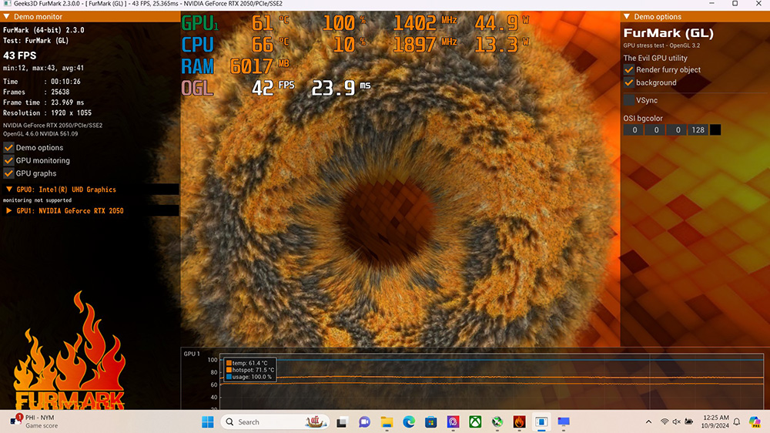
Task: Click the battery tray icon
Action: point(689,421)
